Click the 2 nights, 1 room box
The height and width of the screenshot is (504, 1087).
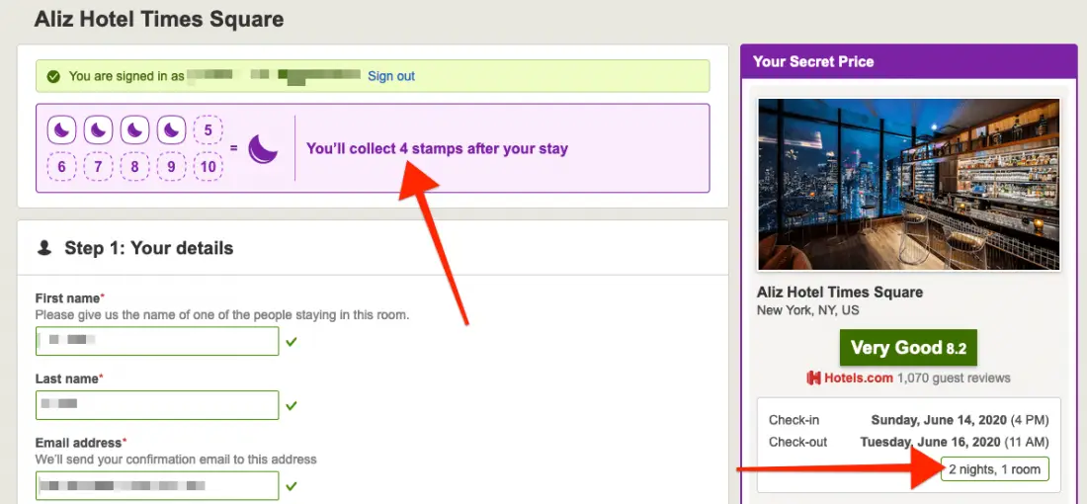click(x=994, y=469)
